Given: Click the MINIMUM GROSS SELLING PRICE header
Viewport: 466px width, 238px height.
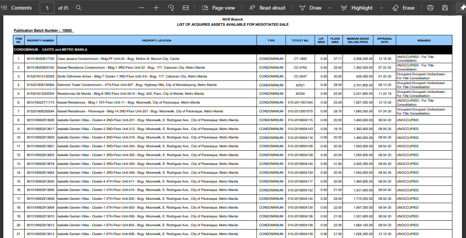Looking at the screenshot, I should [358, 40].
